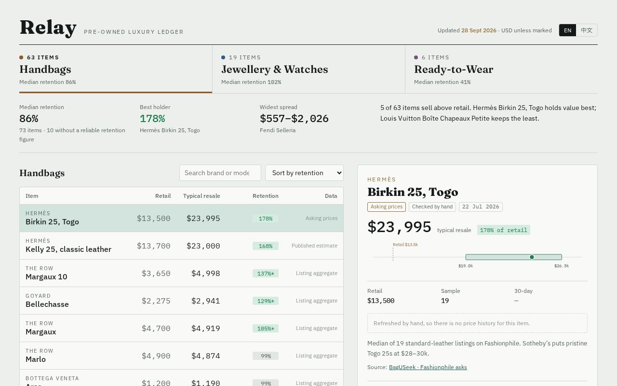This screenshot has height=386, width=617.
Task: Click the Best holder 178% figure
Action: 152,119
